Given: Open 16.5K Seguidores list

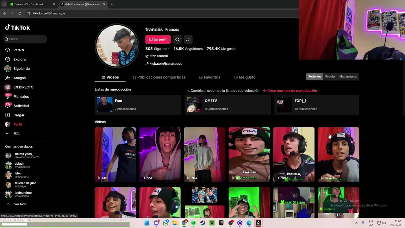Looking at the screenshot, I should [188, 49].
